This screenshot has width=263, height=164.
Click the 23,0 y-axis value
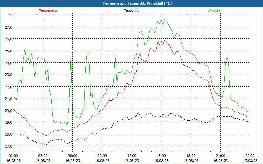tap(8, 75)
